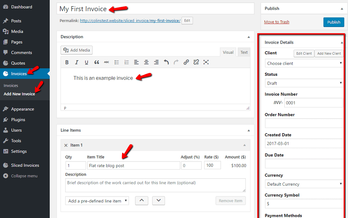The image size is (348, 218).
Task: Insert a blockquote
Action: 96,62
